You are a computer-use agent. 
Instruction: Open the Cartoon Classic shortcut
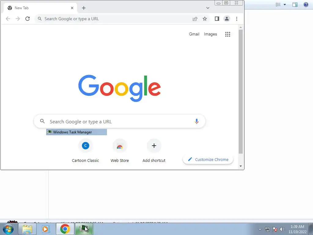pyautogui.click(x=86, y=151)
